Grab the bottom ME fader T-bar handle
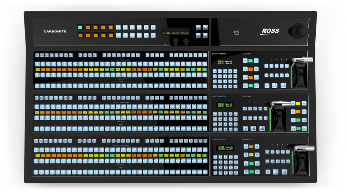The image size is (348, 193). point(303,148)
